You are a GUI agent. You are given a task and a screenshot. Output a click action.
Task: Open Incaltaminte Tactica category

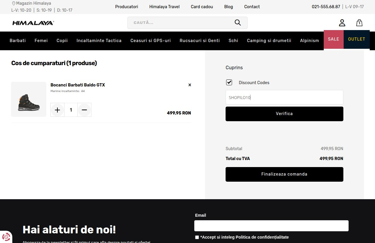(99, 41)
